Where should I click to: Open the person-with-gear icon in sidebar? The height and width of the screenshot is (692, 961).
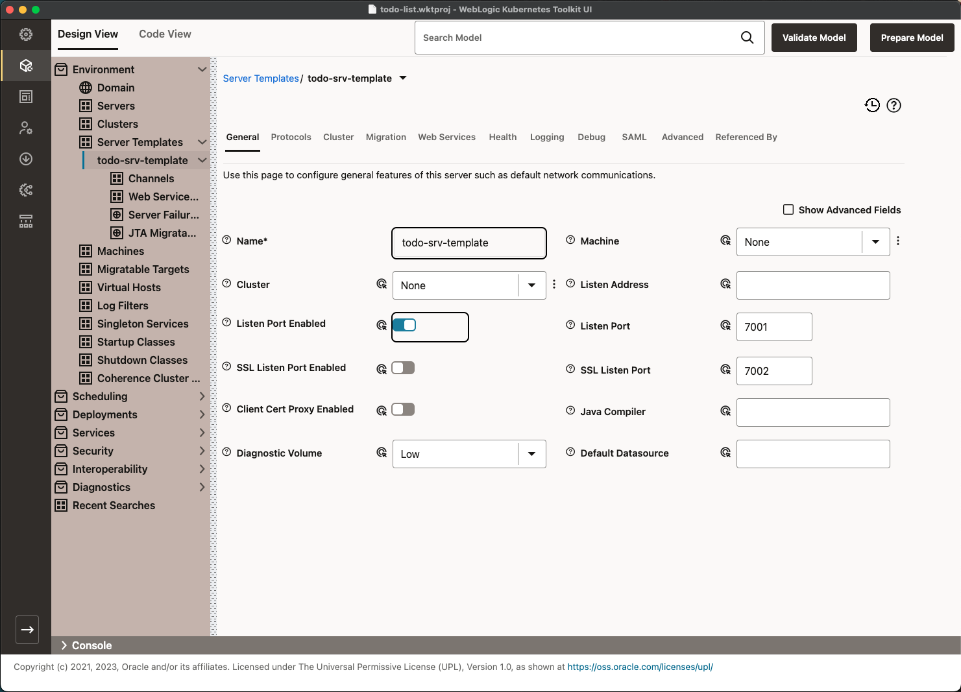(x=26, y=128)
